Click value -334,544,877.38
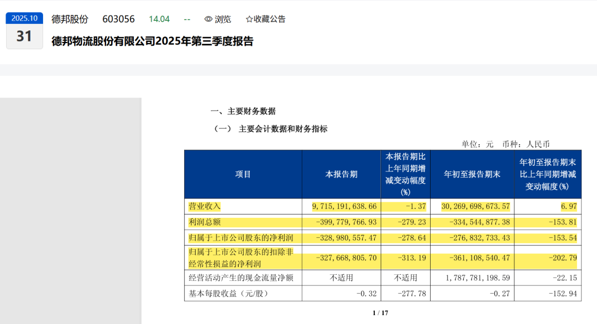597x324 pixels. pos(480,222)
